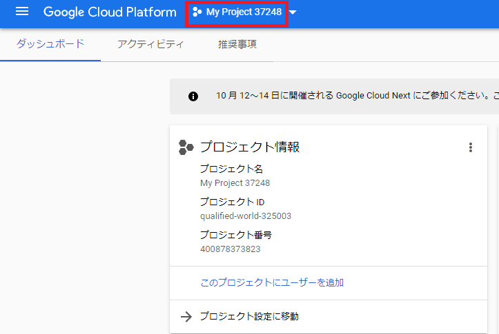This screenshot has width=499, height=334.
Task: Open the プロジェクト情報 card three-dot menu
Action: point(471,147)
